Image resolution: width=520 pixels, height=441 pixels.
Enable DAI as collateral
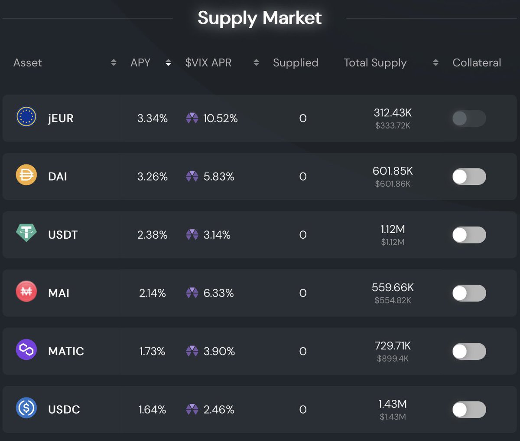point(469,177)
